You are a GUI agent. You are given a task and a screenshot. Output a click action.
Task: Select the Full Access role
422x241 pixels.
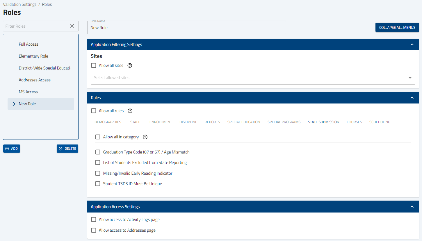coord(41,44)
